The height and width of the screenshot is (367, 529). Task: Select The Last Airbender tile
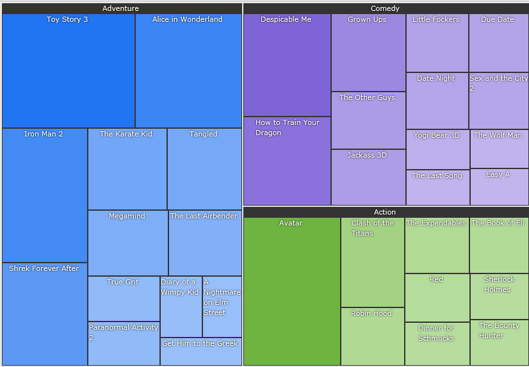tap(205, 243)
